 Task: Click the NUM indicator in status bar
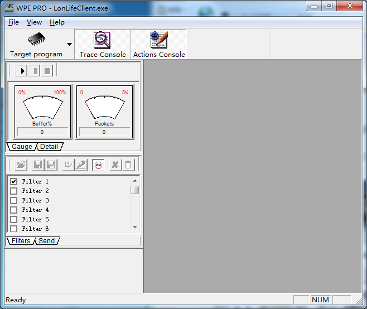coord(320,300)
